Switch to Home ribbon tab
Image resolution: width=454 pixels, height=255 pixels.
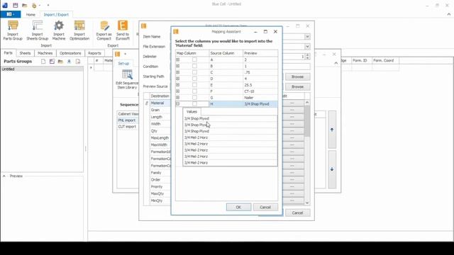tap(31, 14)
